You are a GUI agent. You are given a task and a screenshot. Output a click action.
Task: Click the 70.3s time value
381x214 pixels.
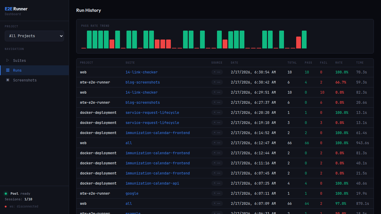[x=362, y=72]
